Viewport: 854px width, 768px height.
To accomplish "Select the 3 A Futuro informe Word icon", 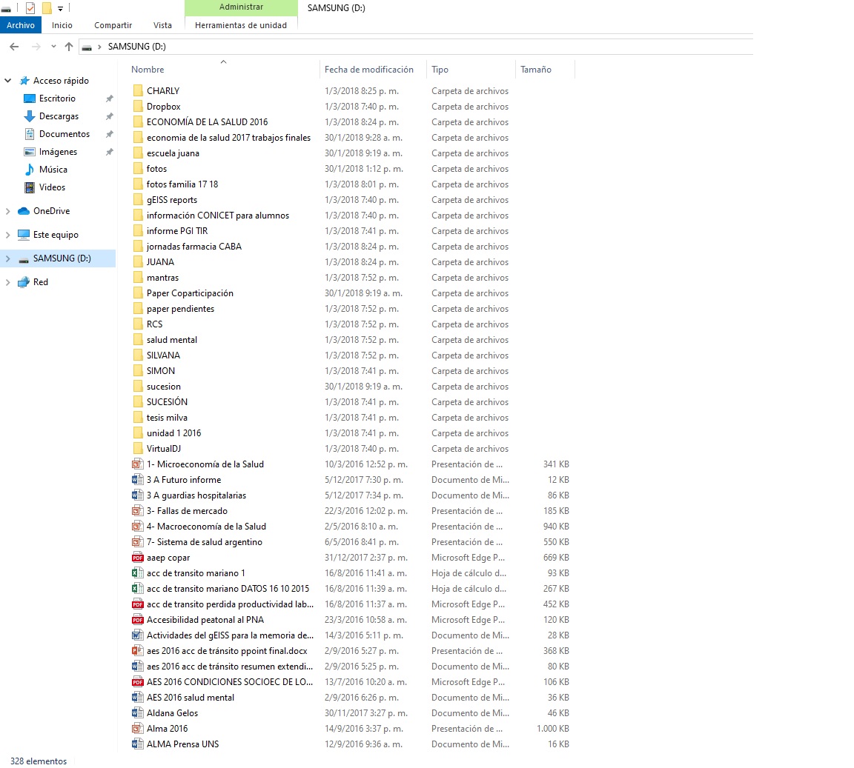I will [137, 480].
